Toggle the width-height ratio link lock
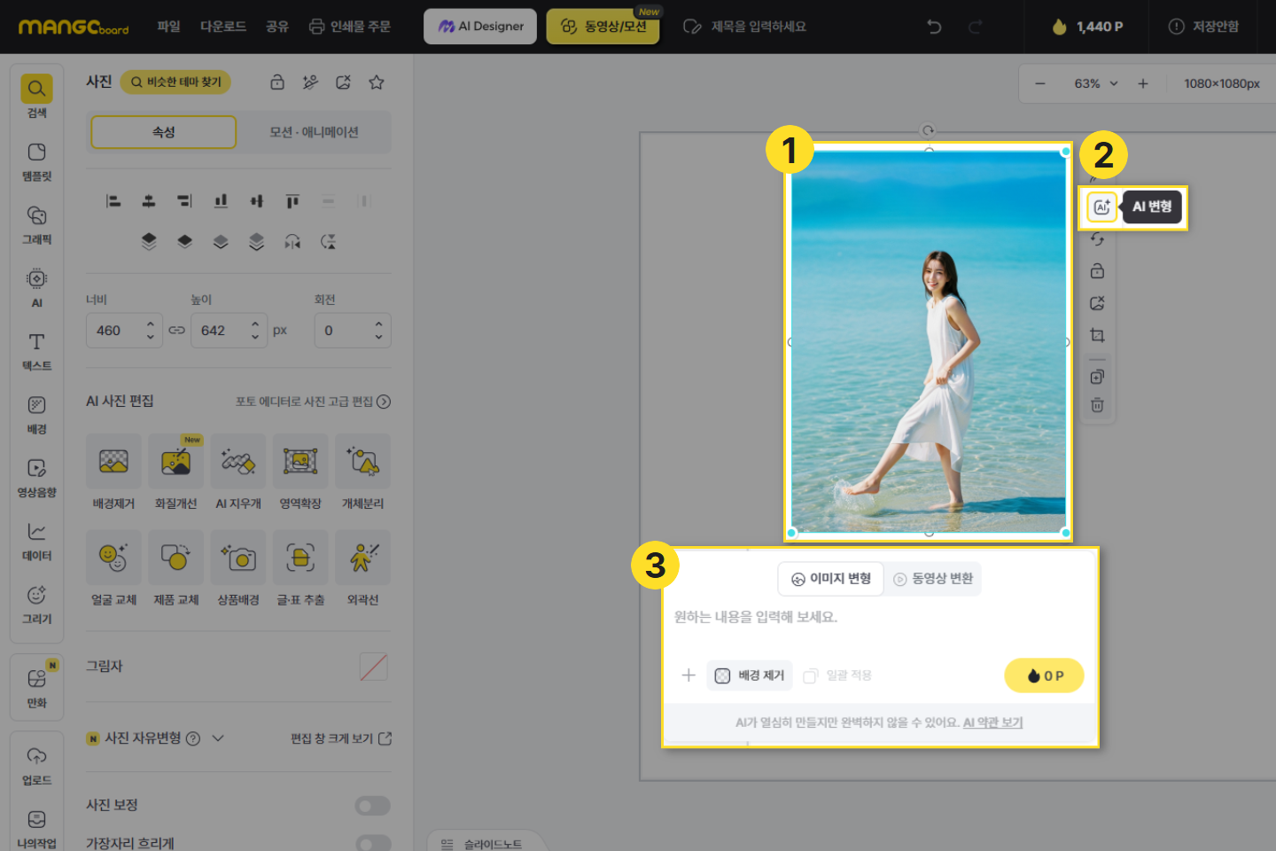Screen dimensions: 1276x851 [x=176, y=331]
